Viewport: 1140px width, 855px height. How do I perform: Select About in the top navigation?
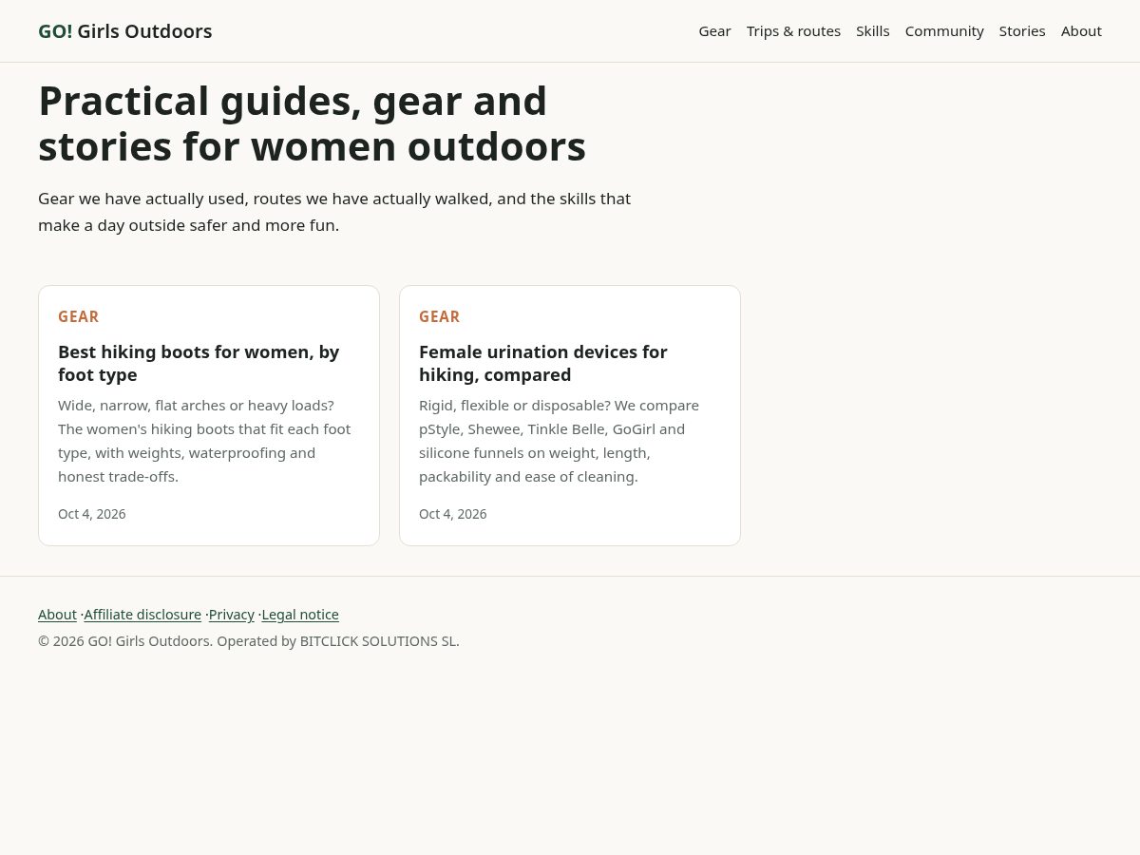point(1081,31)
